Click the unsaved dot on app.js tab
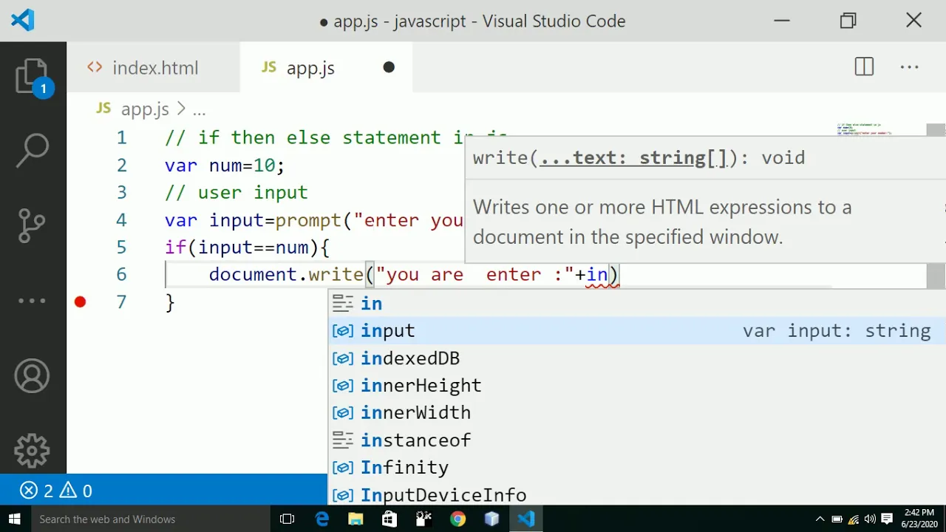Screen dimensions: 946x532 pyautogui.click(x=389, y=67)
